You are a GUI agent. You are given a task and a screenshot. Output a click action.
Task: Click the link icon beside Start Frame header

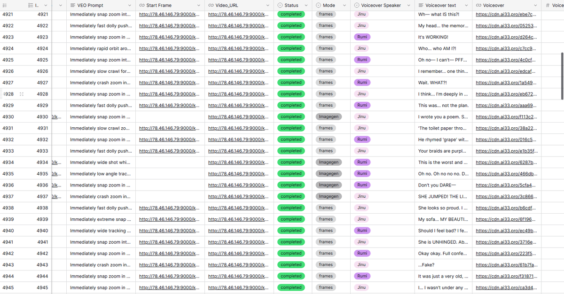(142, 5)
